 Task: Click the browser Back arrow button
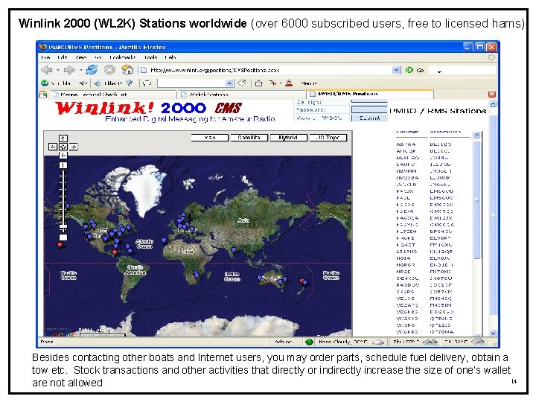[x=47, y=70]
